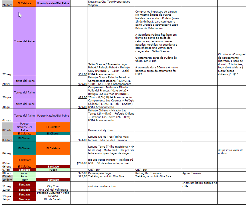
Task: Click the "40 pesos o valor do onibus" cell
Action: click(x=231, y=152)
